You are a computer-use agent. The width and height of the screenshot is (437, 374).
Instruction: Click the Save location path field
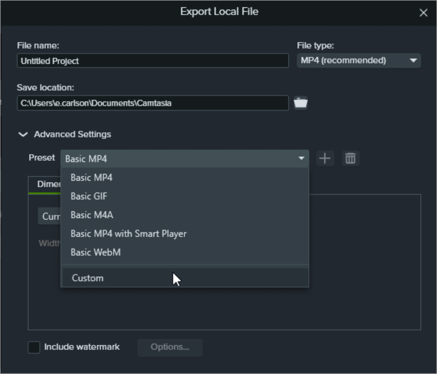(x=153, y=103)
